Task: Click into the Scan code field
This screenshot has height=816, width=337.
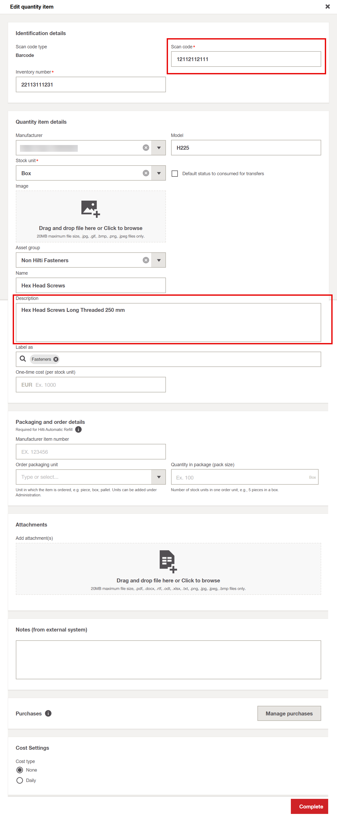Action: click(x=246, y=59)
